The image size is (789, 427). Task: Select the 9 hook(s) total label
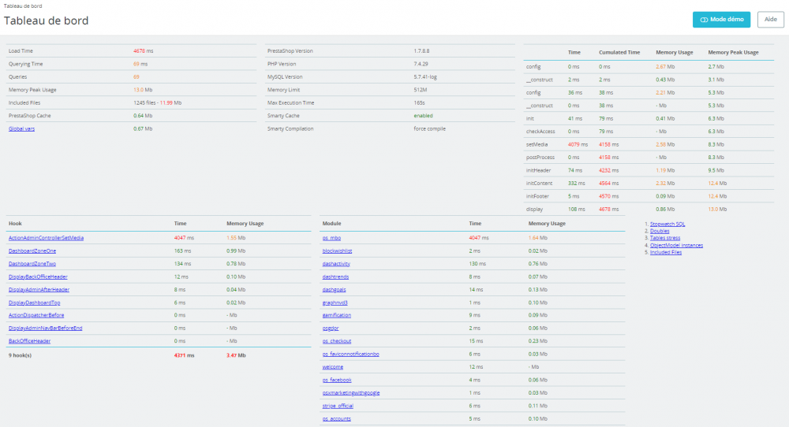click(x=21, y=355)
